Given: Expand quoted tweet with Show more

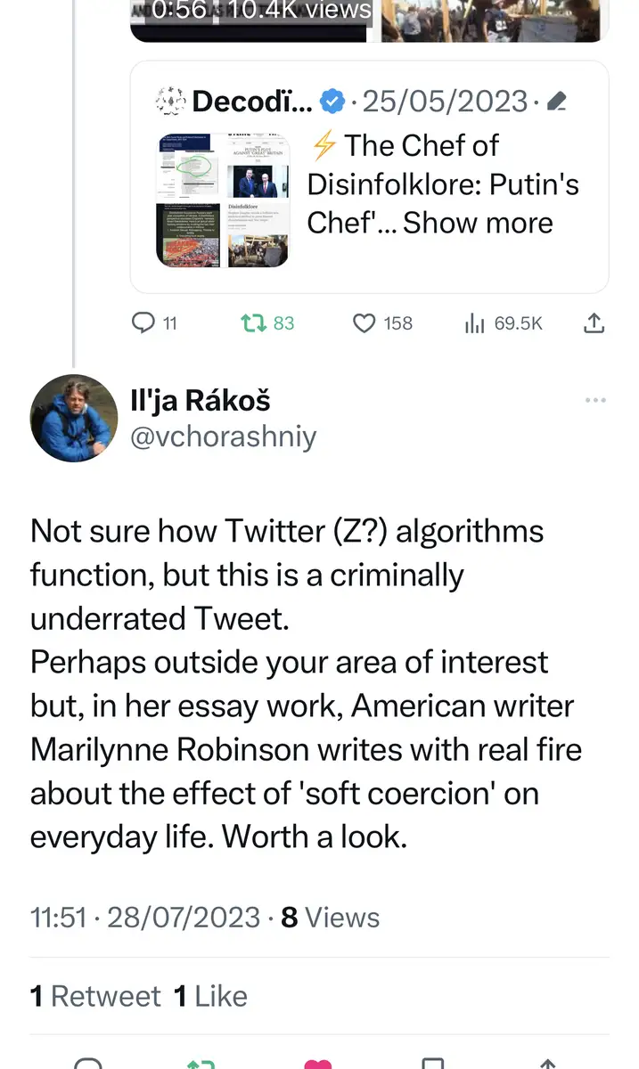Looking at the screenshot, I should pyautogui.click(x=479, y=223).
